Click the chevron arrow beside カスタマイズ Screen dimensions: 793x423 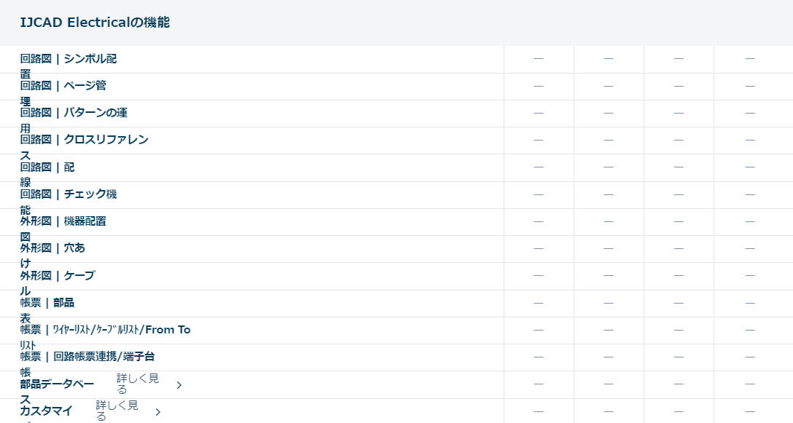coord(158,412)
